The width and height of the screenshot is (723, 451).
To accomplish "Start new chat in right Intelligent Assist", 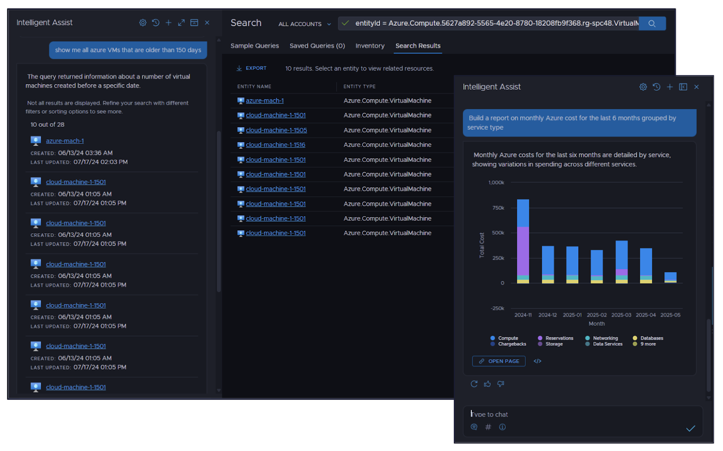I will [670, 87].
